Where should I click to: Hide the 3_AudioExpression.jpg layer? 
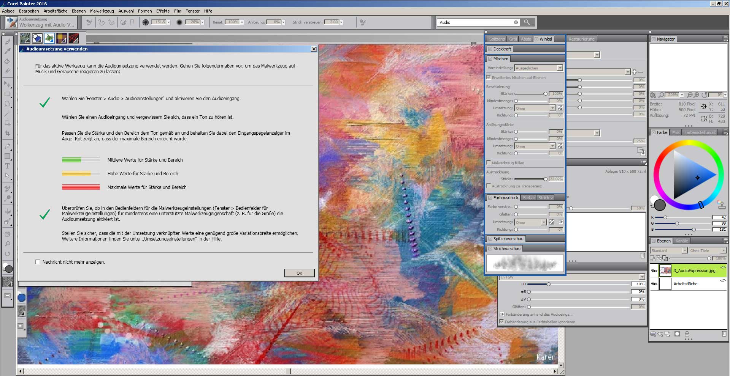pos(654,271)
